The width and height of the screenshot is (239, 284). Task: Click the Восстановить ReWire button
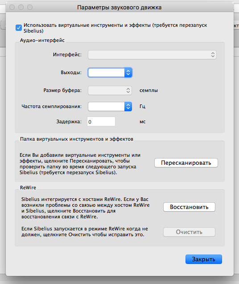[189, 207]
